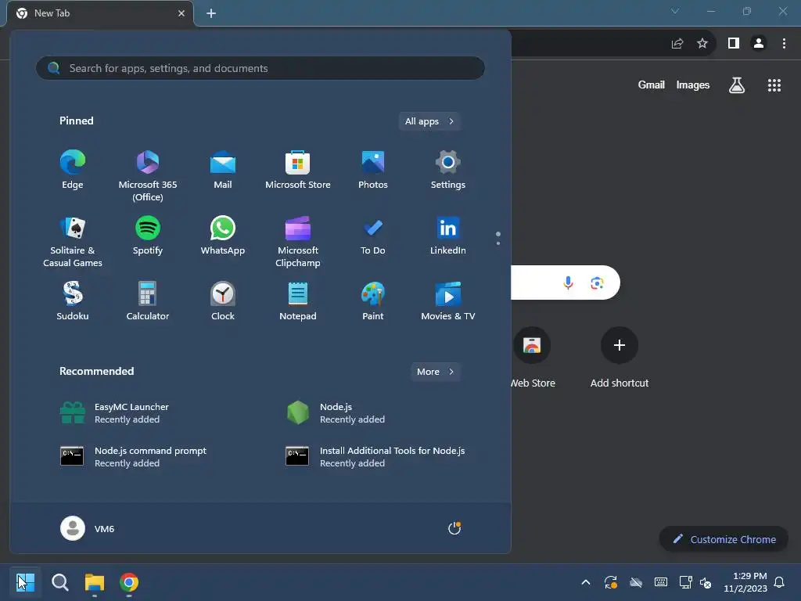Screen dimensions: 801x601
Task: Expand More recommended items
Action: (435, 372)
